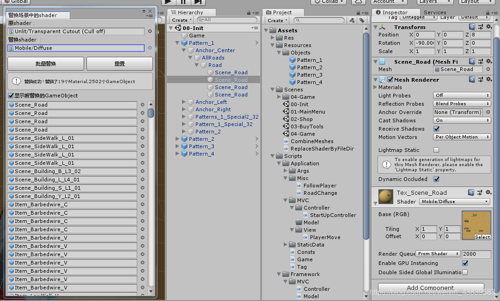This screenshot has height=301, width=500.
Task: Collapse the Road object in Hierarchy
Action: click(197, 65)
